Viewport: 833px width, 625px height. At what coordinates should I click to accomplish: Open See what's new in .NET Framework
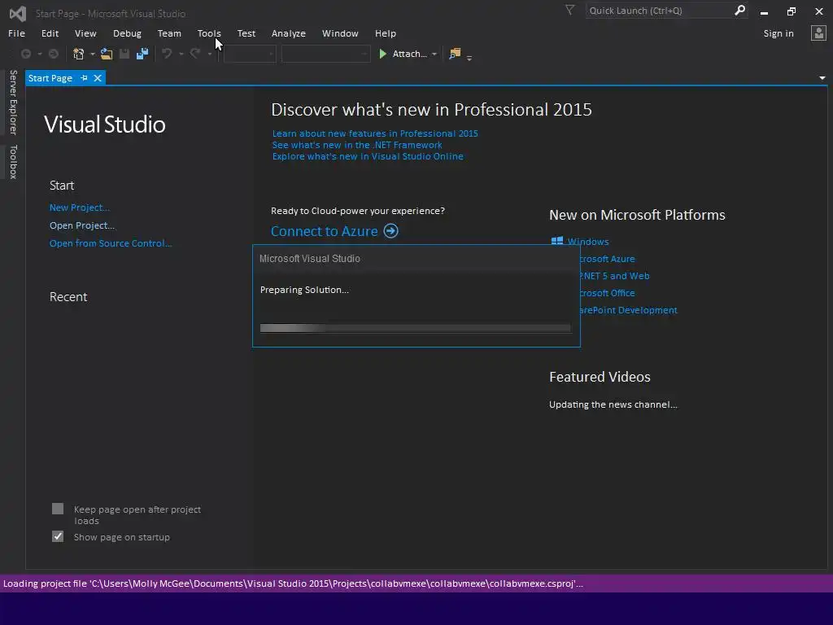[357, 145]
